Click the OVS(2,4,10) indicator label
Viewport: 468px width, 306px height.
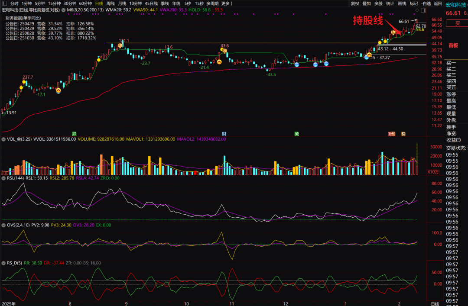(18, 225)
